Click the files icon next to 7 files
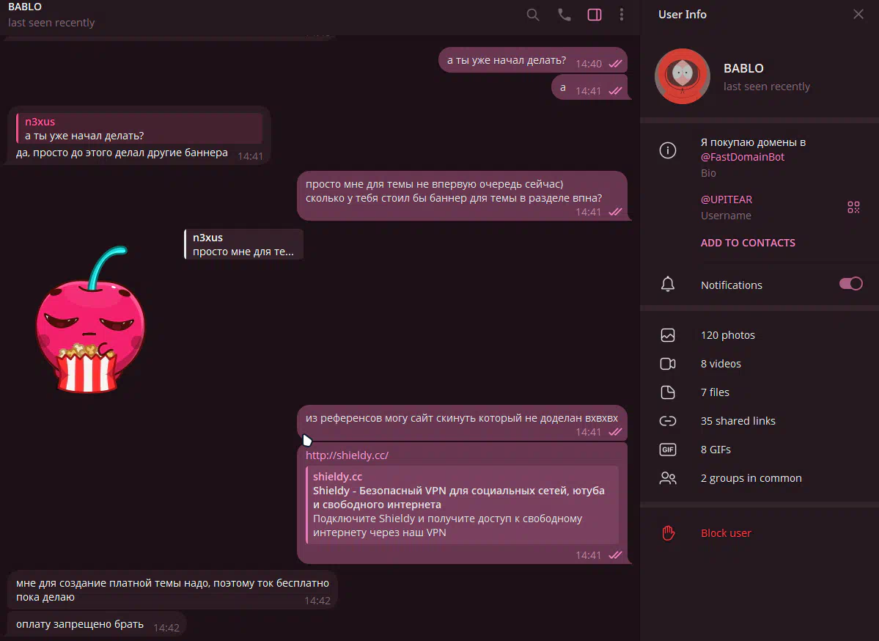 668,392
